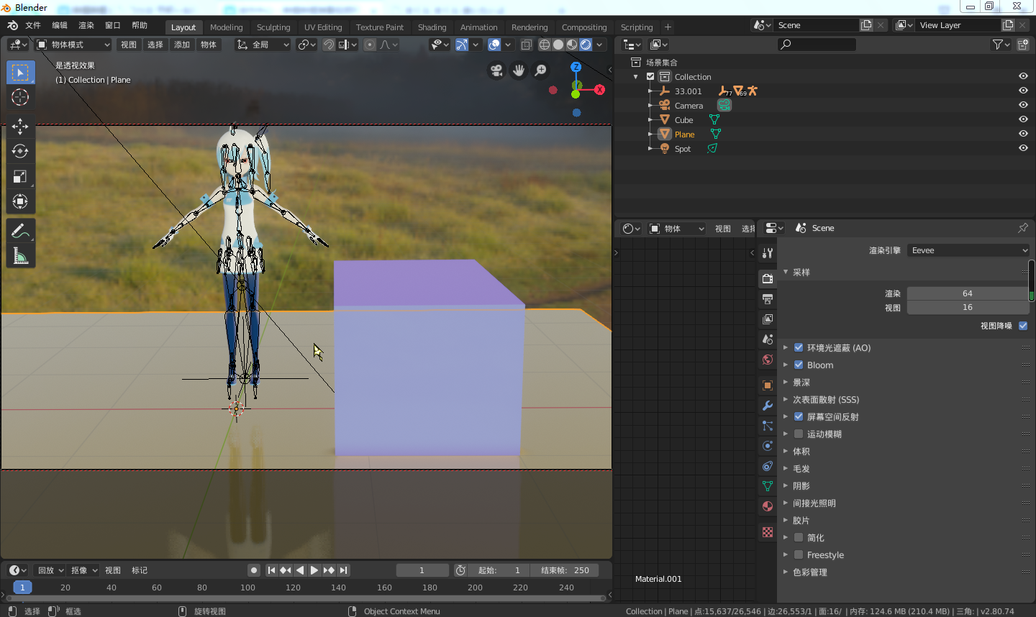
Task: Hide the Cube object in outliner
Action: [1023, 119]
